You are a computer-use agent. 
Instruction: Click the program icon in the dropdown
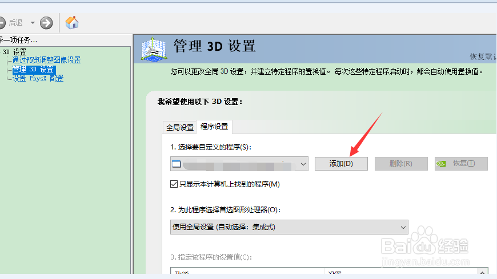176,164
